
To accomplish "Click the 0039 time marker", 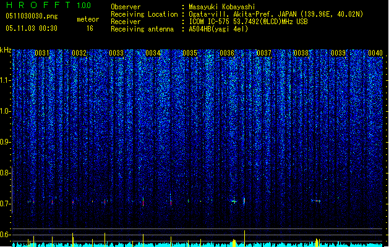I will pyautogui.click(x=338, y=53).
